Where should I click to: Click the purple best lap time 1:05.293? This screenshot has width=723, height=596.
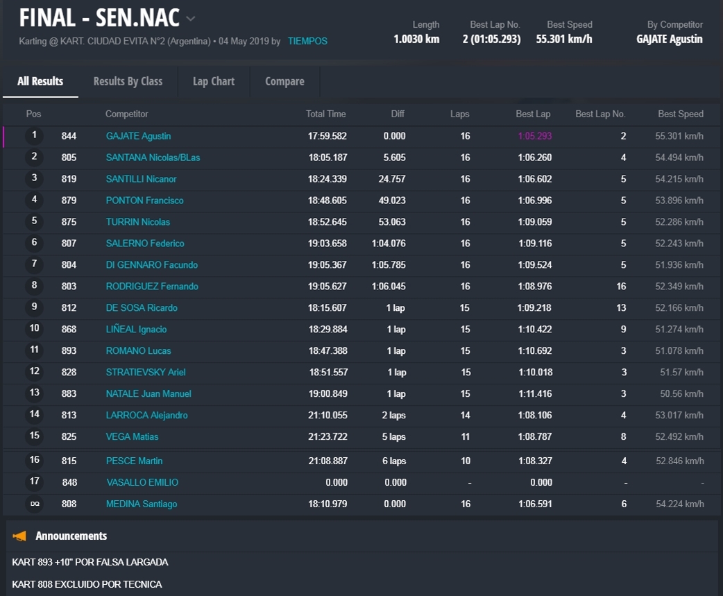[x=534, y=136]
